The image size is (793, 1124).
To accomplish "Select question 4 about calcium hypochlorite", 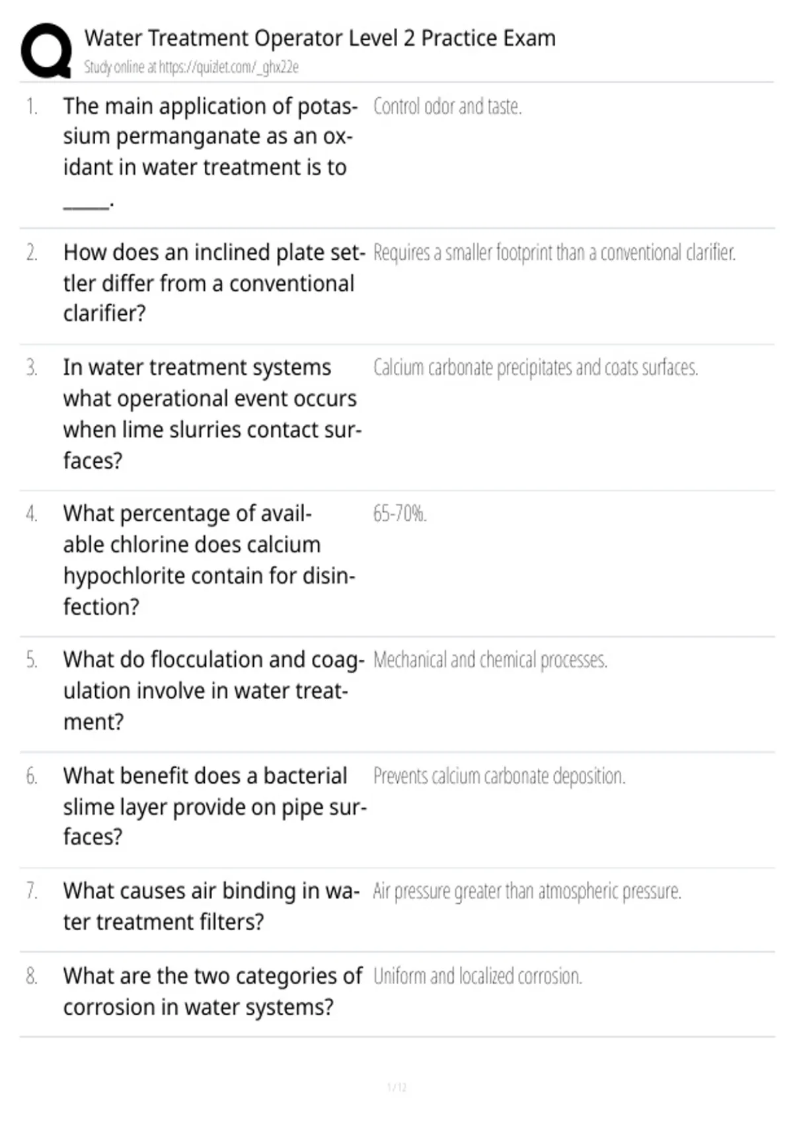I will [209, 559].
